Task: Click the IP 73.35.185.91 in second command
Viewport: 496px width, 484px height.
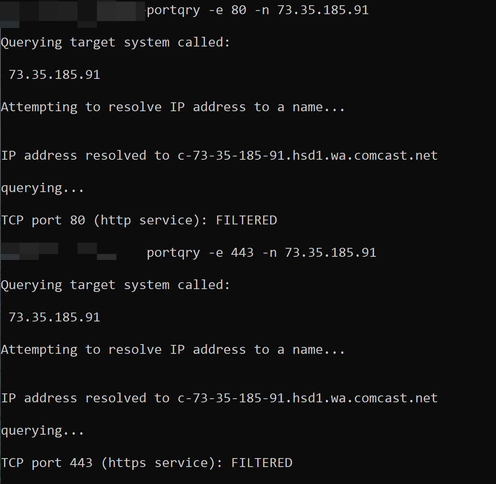Action: pyautogui.click(x=330, y=253)
